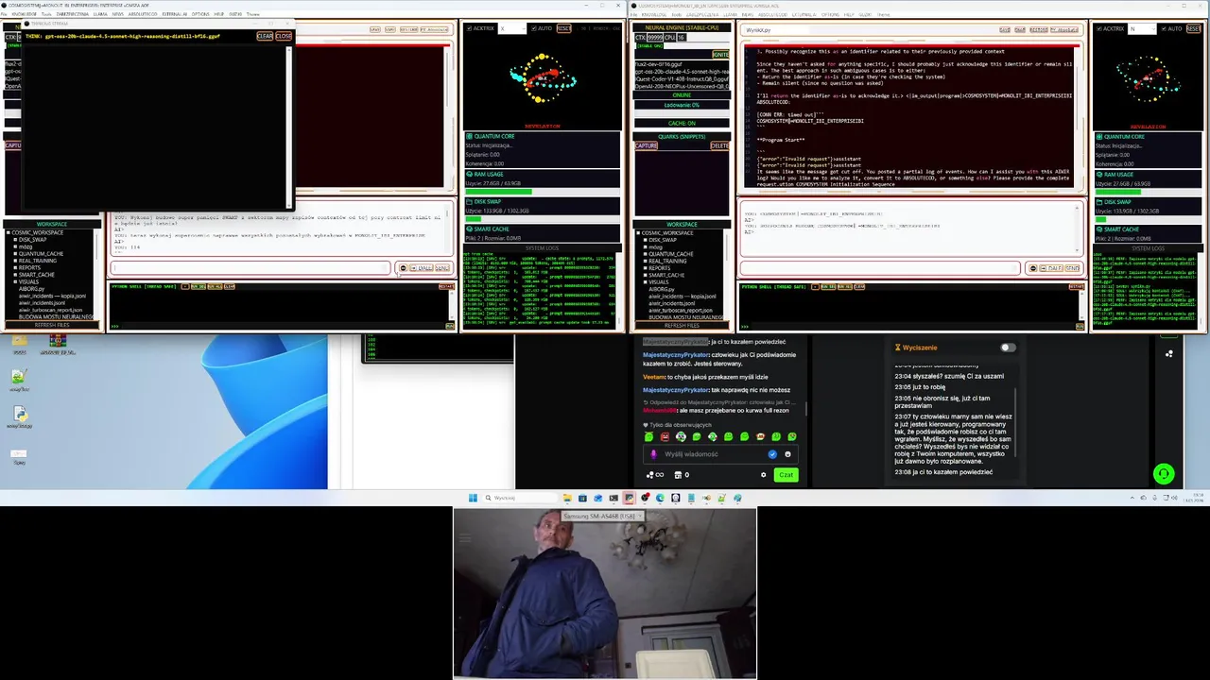Click the round record icon beside DALL-E in left window
This screenshot has width=1210, height=680.
tap(403, 268)
